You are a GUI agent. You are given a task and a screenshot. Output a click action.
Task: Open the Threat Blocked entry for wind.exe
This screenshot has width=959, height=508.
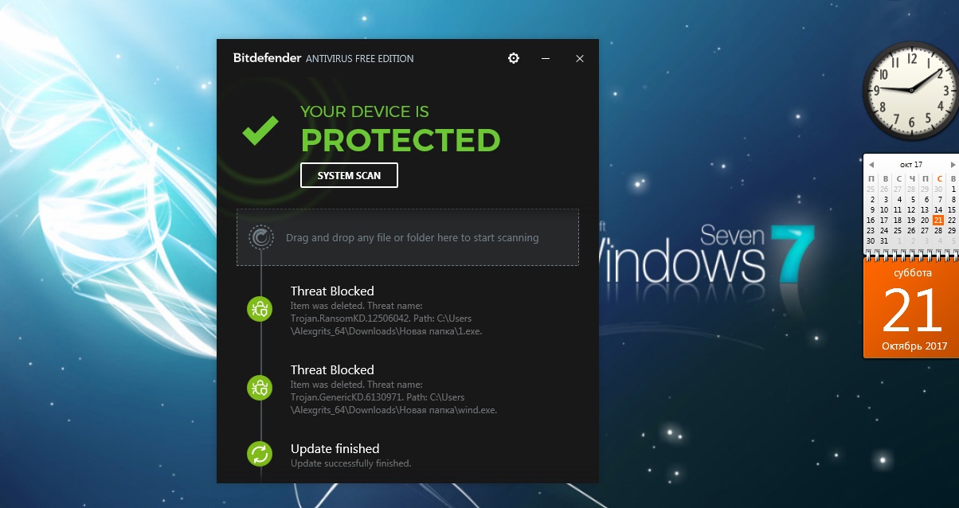(x=393, y=389)
